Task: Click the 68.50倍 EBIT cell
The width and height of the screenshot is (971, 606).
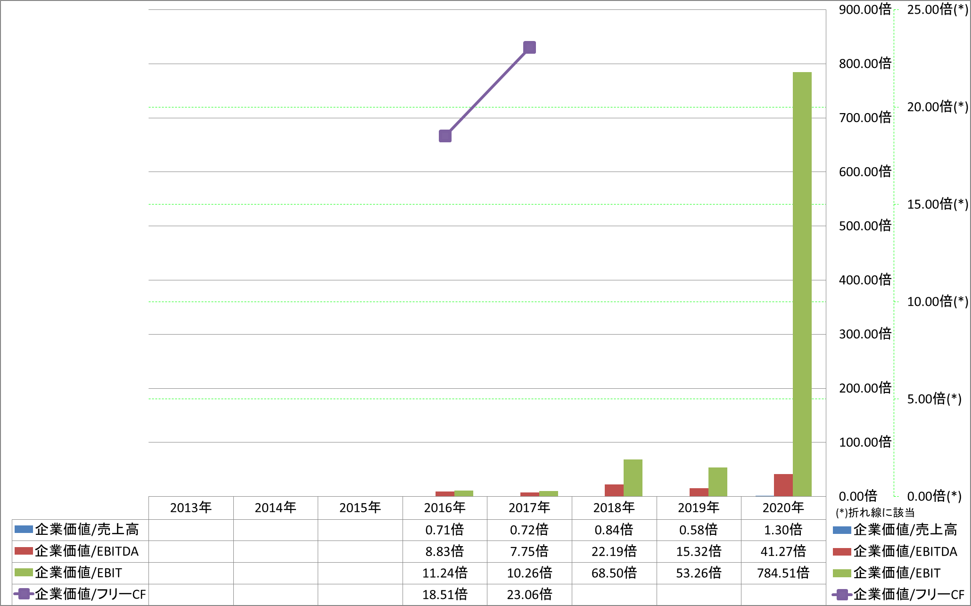Action: pyautogui.click(x=614, y=573)
